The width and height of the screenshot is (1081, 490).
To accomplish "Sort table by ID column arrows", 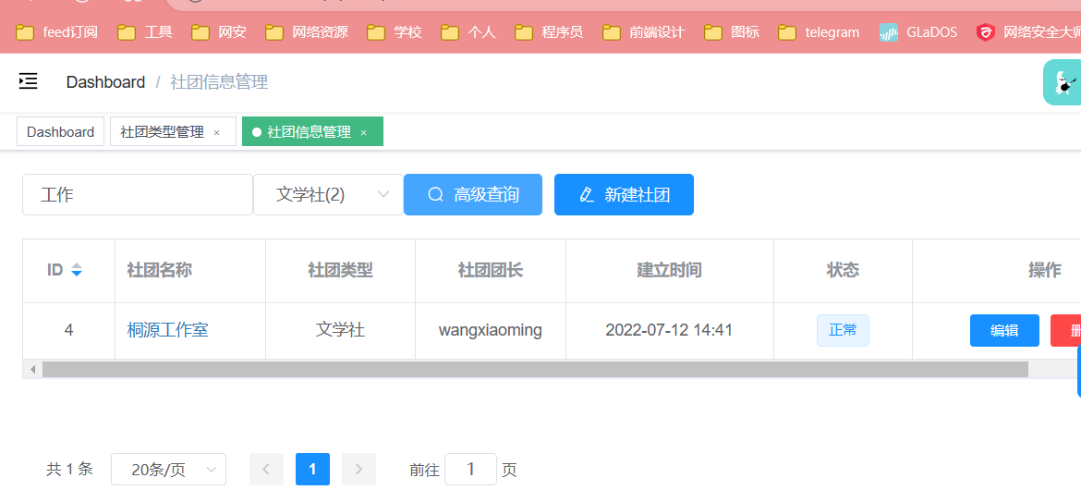I will tap(77, 270).
